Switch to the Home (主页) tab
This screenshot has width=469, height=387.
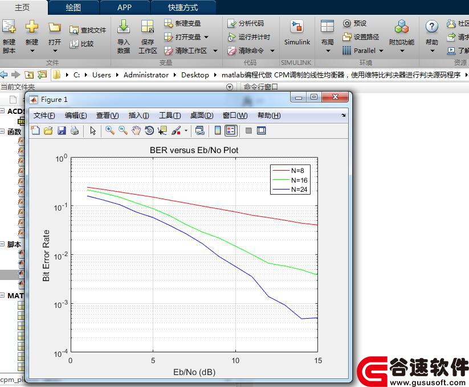22,7
